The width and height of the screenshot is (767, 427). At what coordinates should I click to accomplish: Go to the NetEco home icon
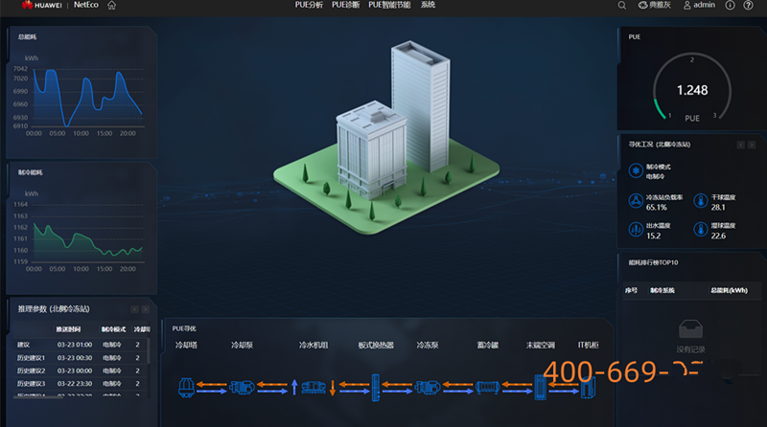coord(111,6)
